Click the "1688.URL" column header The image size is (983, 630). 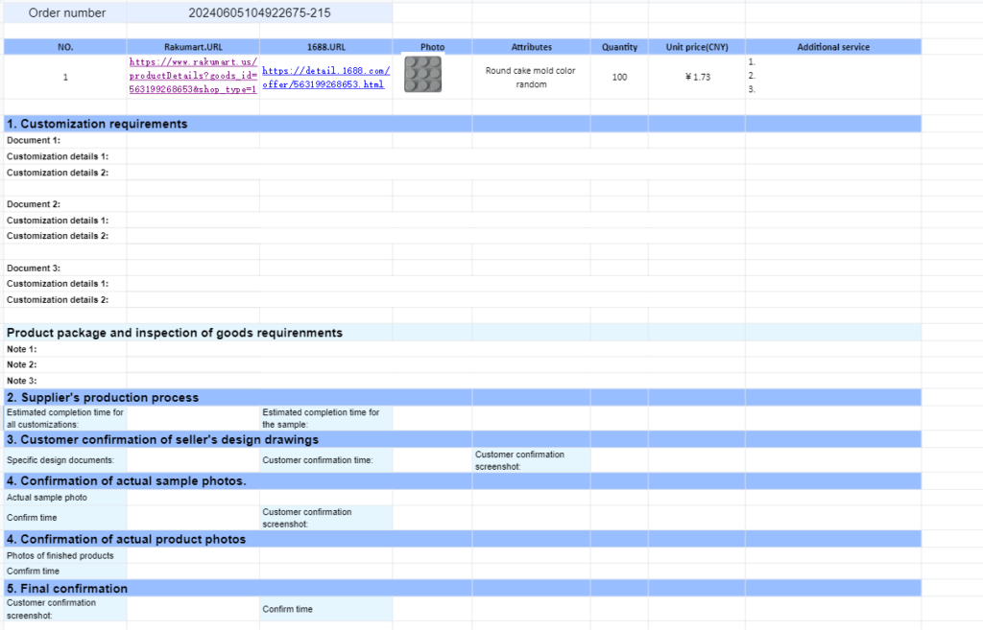(326, 47)
